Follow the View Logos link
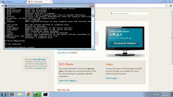173x97 pixels. [x=112, y=78]
